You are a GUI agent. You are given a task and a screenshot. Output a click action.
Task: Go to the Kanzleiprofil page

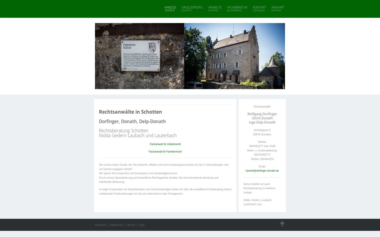click(192, 9)
